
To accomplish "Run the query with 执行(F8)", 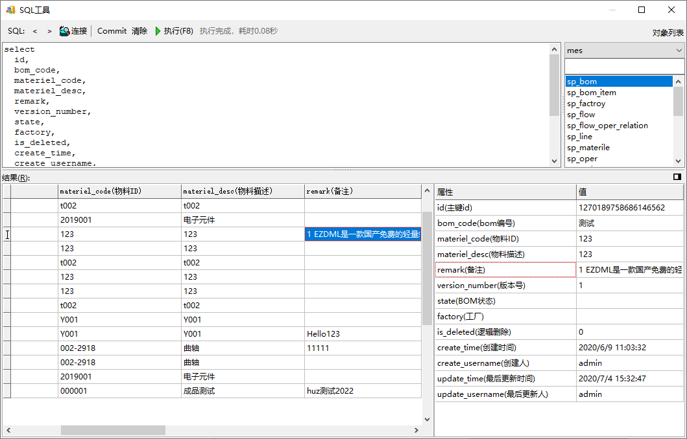I will pyautogui.click(x=174, y=31).
